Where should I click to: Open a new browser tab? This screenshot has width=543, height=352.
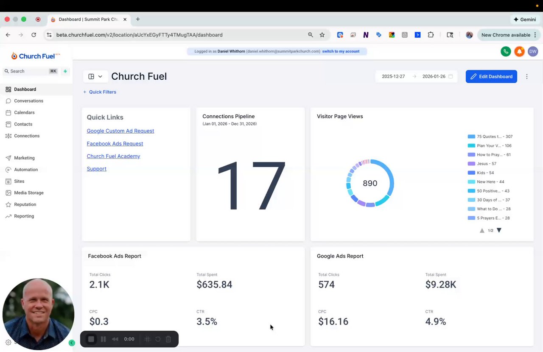tap(138, 19)
